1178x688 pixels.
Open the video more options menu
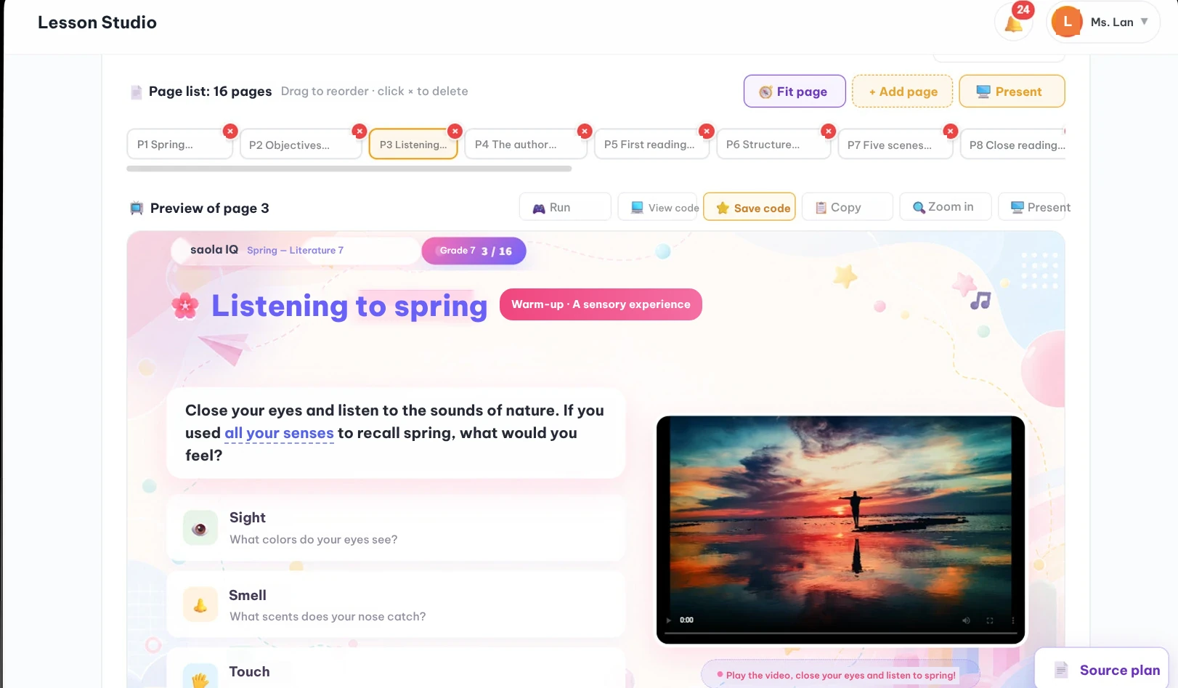click(1013, 620)
